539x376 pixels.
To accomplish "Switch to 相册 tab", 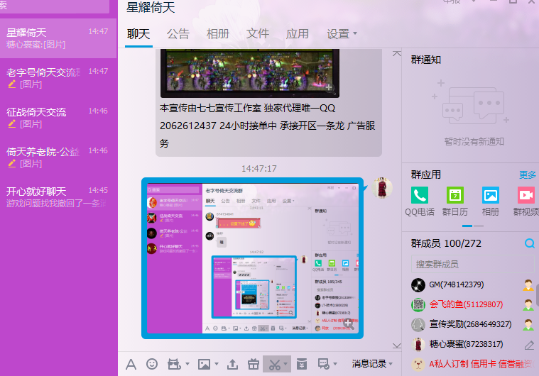I will [218, 34].
